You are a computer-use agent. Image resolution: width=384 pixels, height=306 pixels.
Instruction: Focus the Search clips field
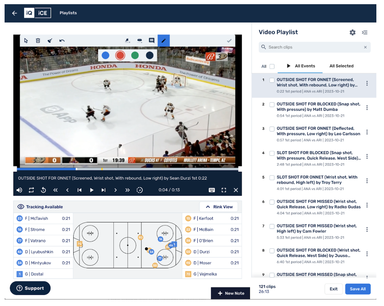coord(315,47)
